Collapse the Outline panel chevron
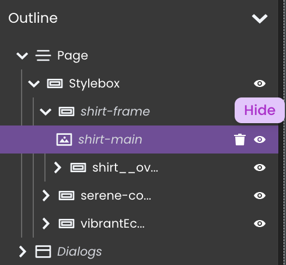286x265 pixels. click(x=260, y=19)
